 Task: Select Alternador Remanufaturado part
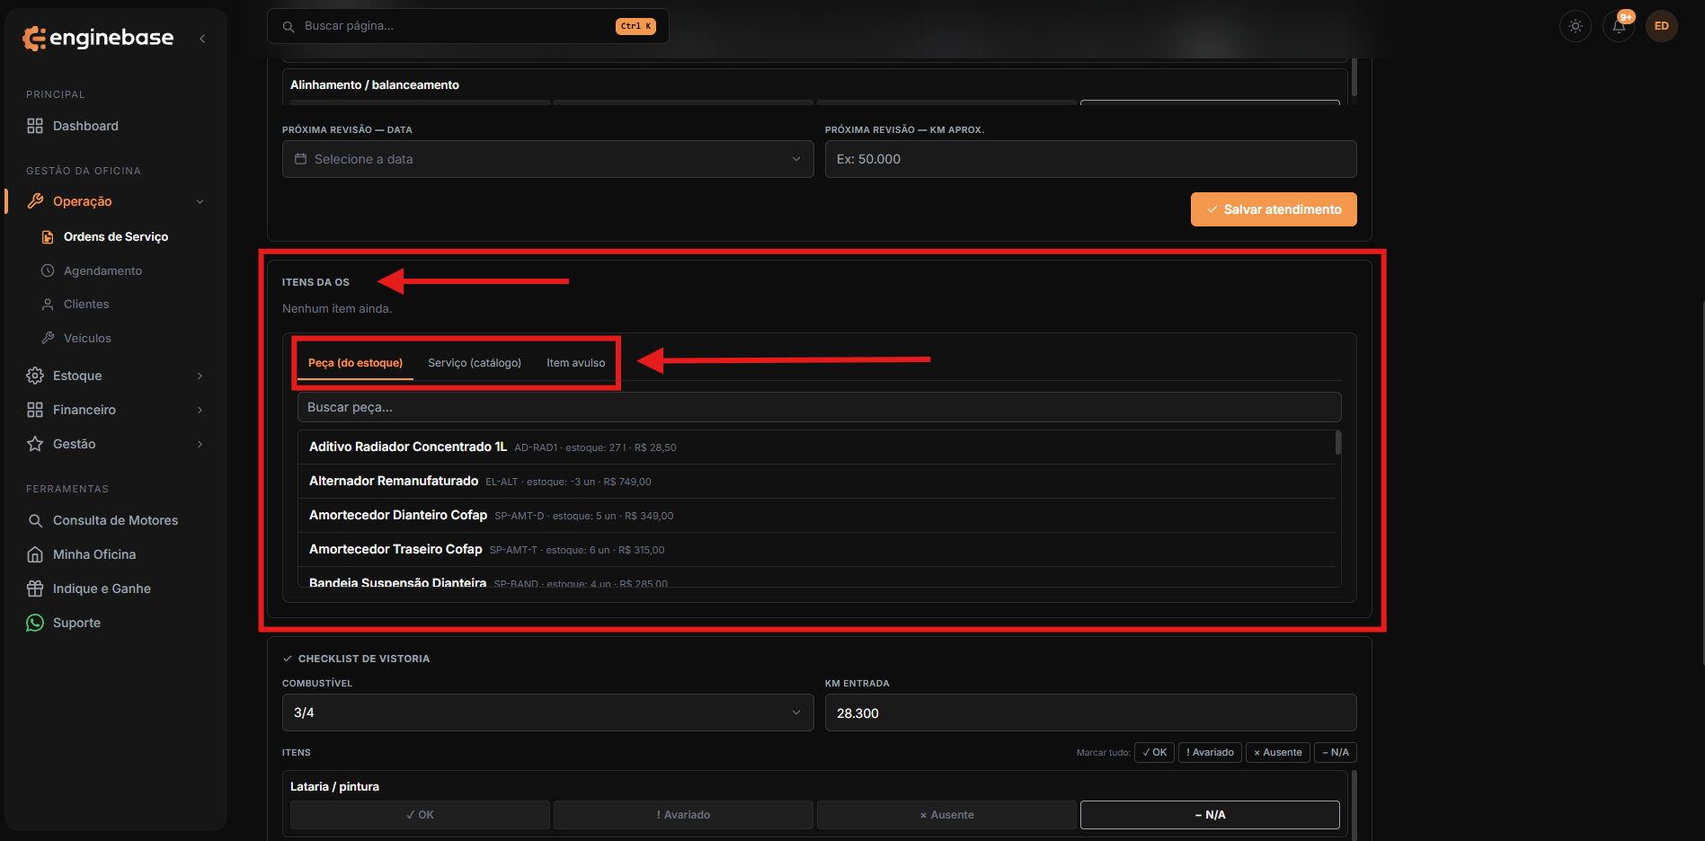point(817,482)
